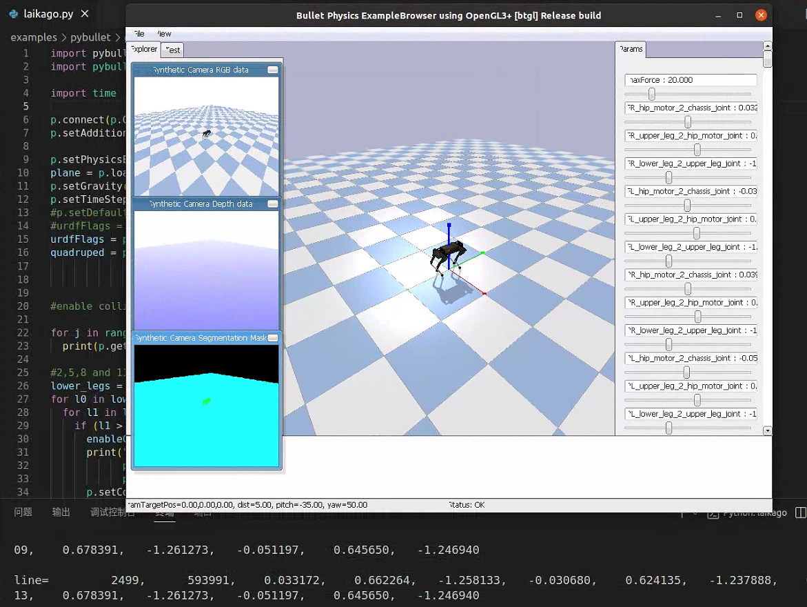The height and width of the screenshot is (607, 807).
Task: Click the ExampleBrowser window title bar text
Action: click(448, 15)
